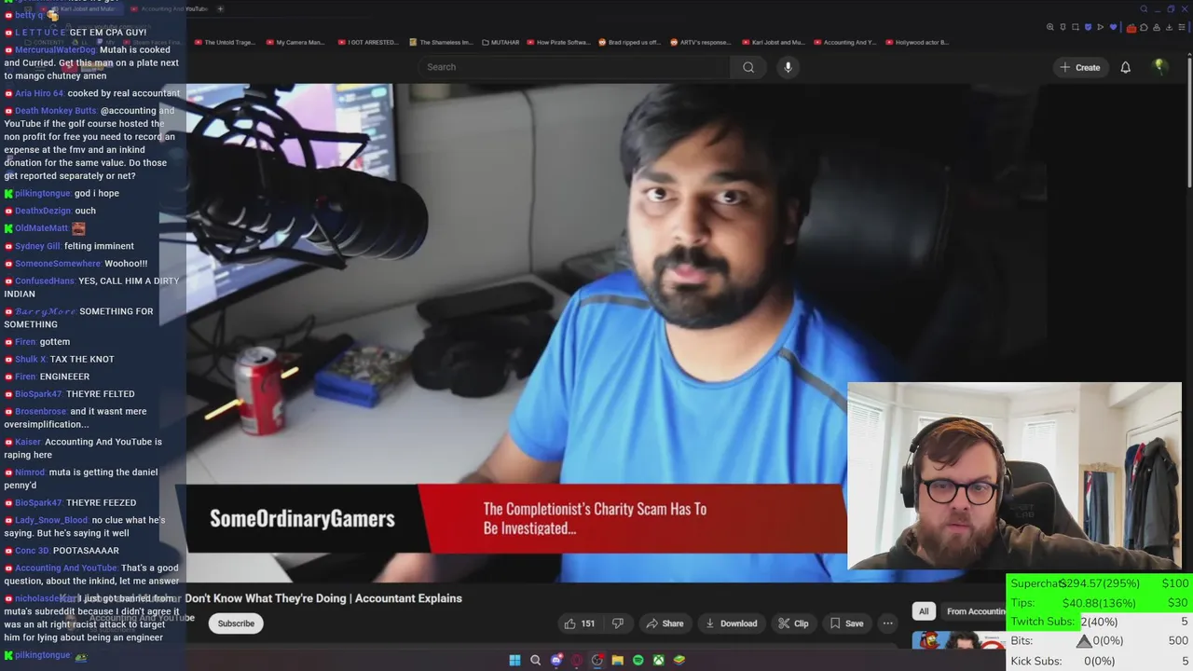Screen dimensions: 1193x671
Task: Open bookmark 'ARTV's response...'
Action: [700, 42]
